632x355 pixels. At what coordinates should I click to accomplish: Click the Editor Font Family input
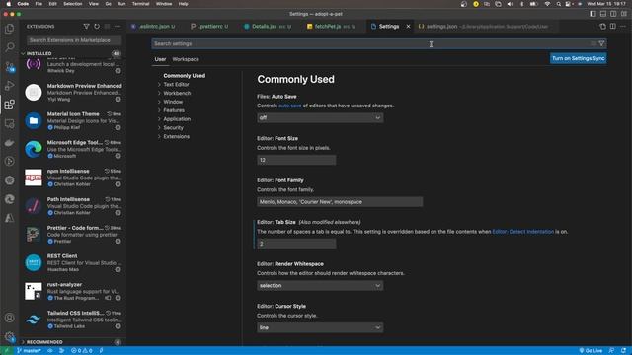tap(340, 202)
